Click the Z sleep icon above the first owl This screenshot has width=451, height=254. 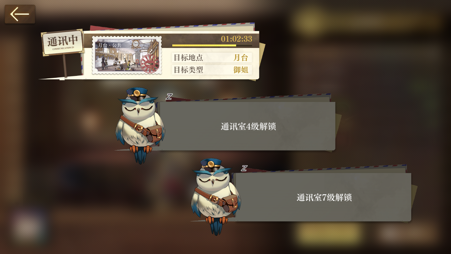pyautogui.click(x=169, y=97)
